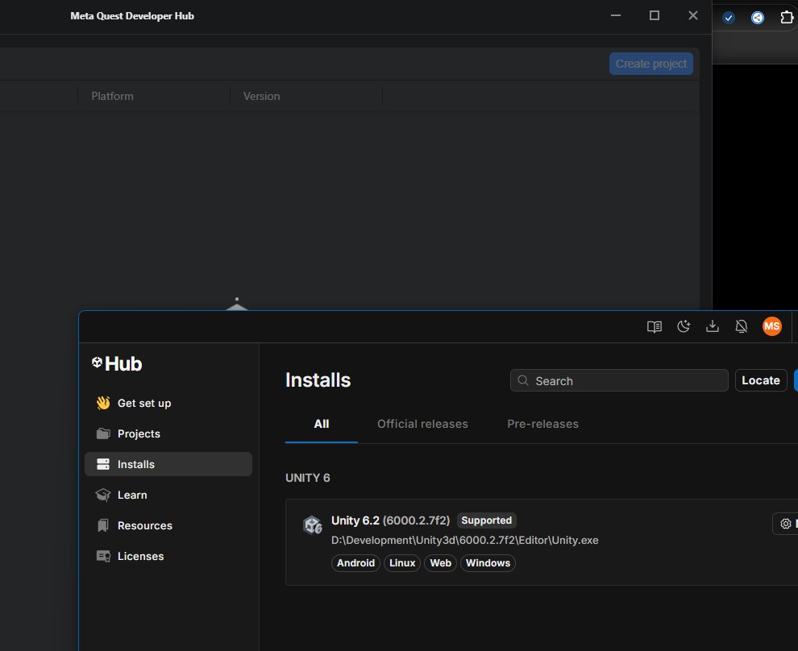Maximize the Meta Quest Developer Hub window
Screen dimensions: 798x651
[655, 16]
